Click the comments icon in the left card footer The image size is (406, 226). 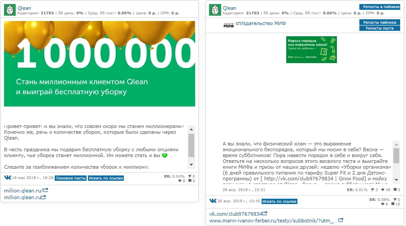click(190, 180)
